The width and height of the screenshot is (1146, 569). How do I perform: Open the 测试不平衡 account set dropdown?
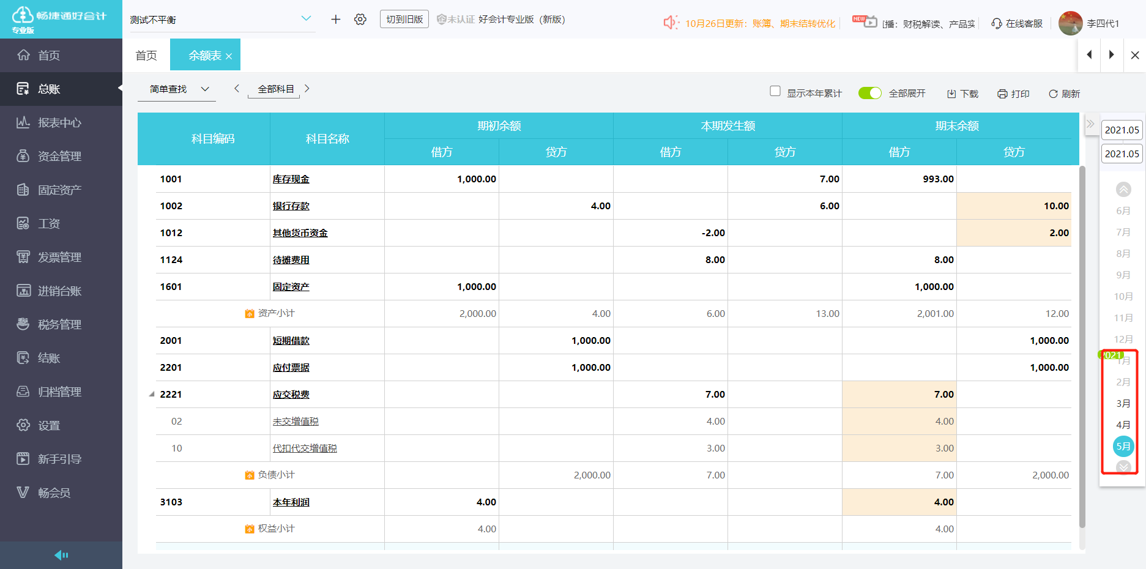(306, 19)
